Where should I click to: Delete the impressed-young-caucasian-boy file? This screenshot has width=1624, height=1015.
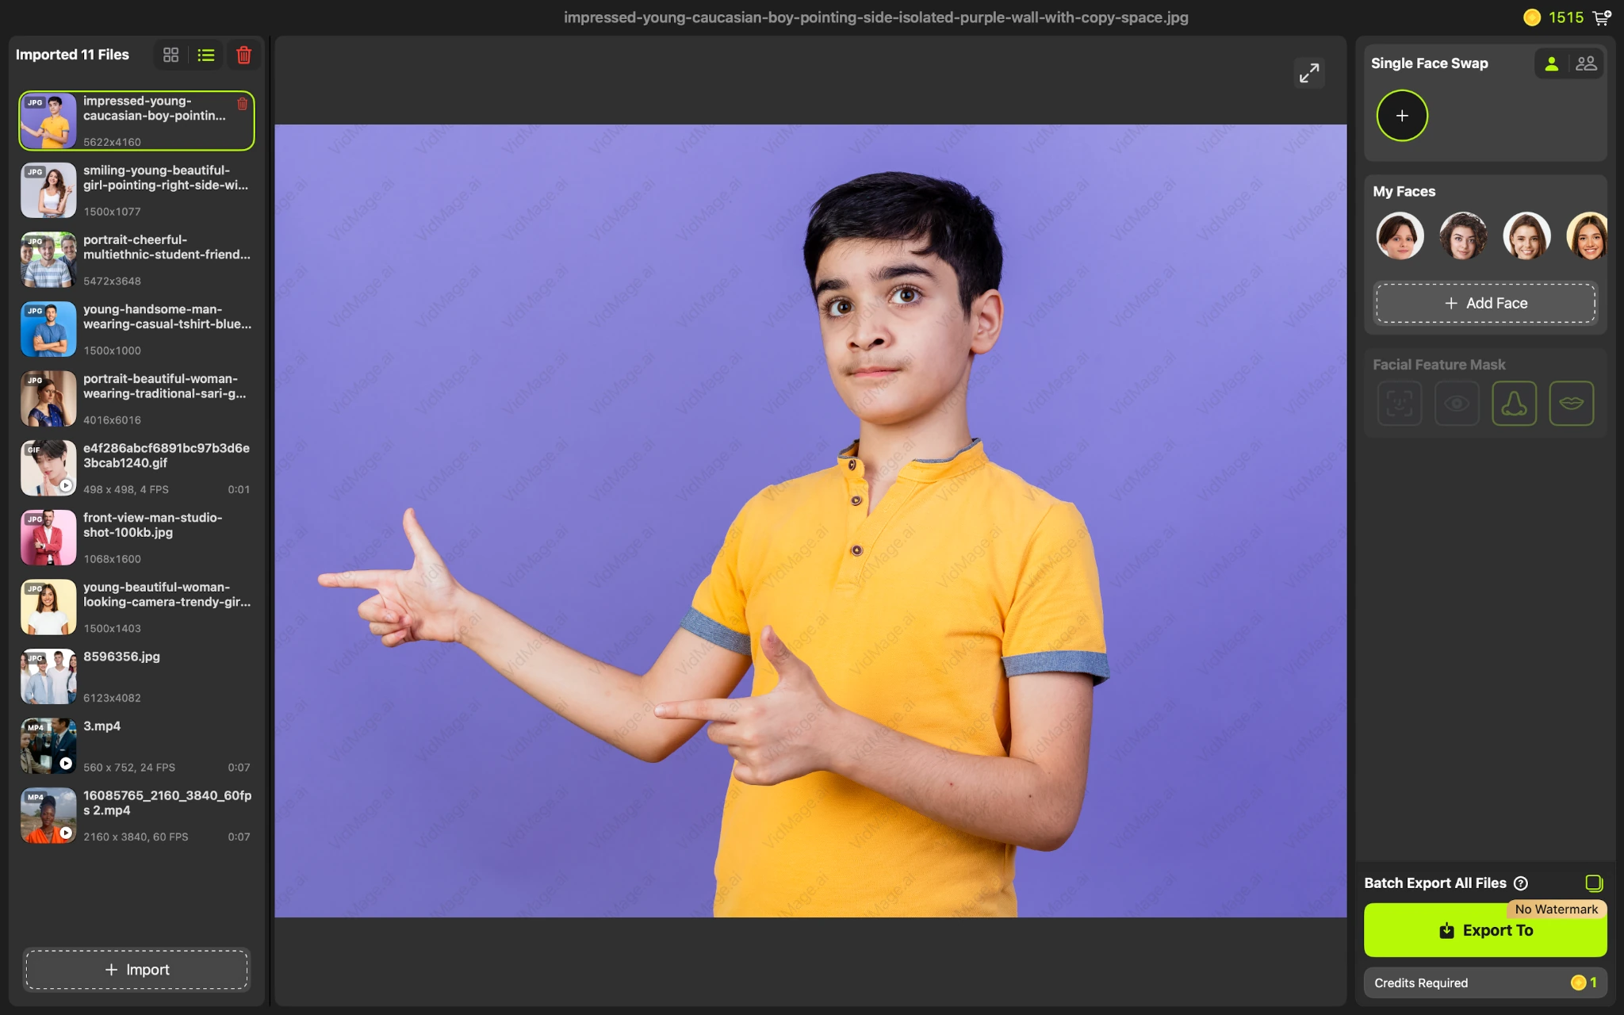point(243,104)
